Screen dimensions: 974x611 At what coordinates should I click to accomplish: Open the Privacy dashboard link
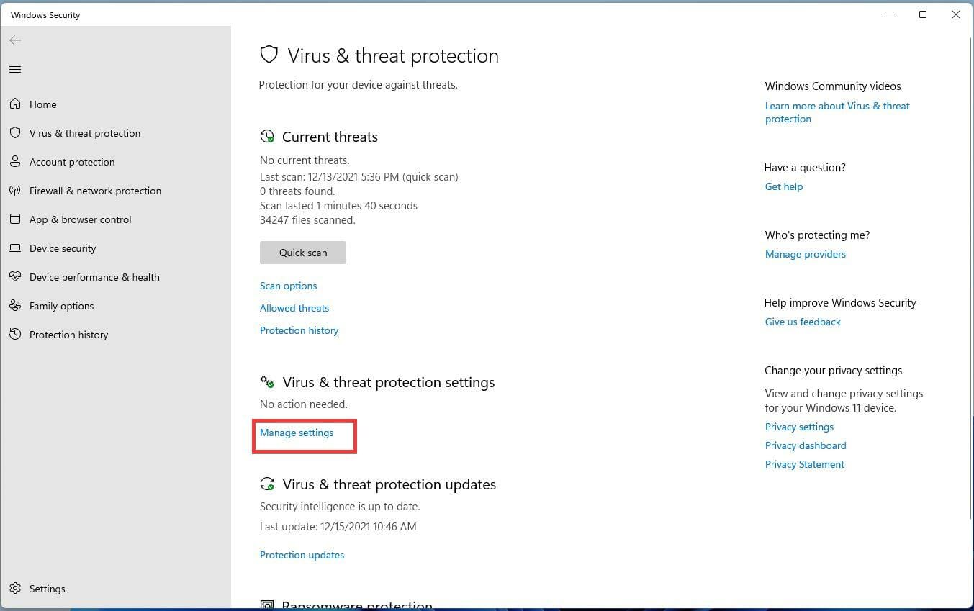805,445
